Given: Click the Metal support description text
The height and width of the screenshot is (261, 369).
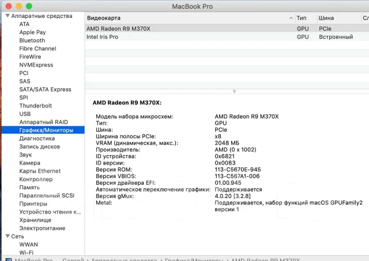Looking at the screenshot, I should click(288, 206).
